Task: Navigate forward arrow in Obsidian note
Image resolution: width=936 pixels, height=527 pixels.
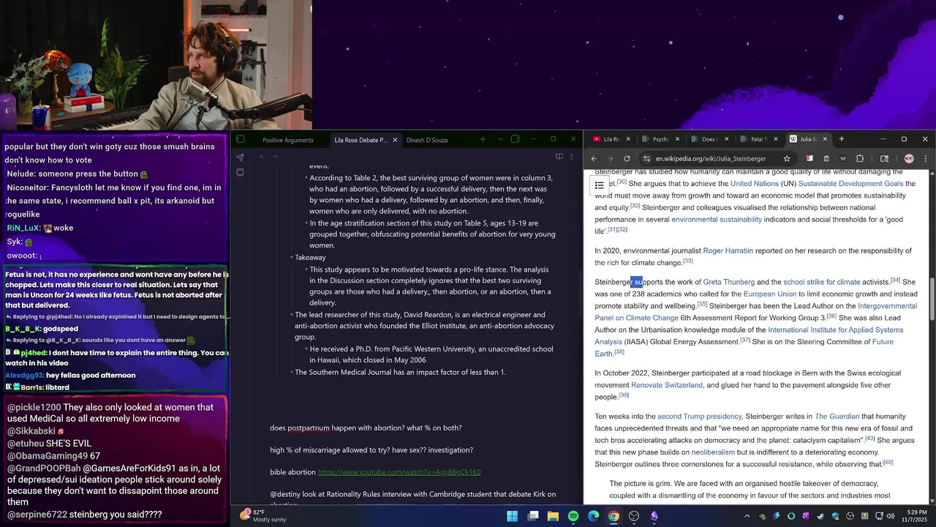Action: coord(275,157)
